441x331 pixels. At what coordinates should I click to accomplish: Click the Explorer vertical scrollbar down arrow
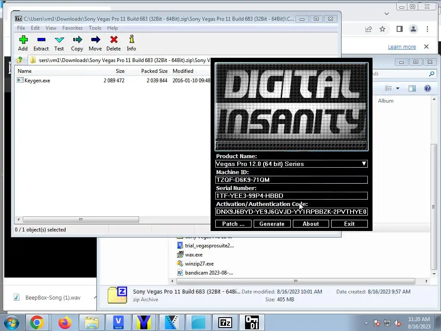[x=434, y=274]
